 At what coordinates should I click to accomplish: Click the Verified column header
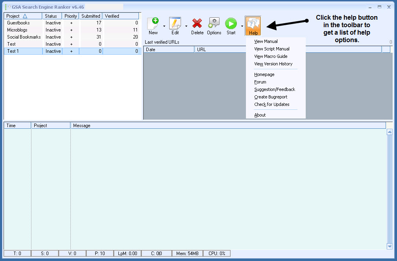120,16
